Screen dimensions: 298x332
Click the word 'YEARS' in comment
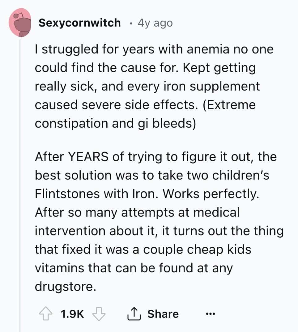coord(88,157)
